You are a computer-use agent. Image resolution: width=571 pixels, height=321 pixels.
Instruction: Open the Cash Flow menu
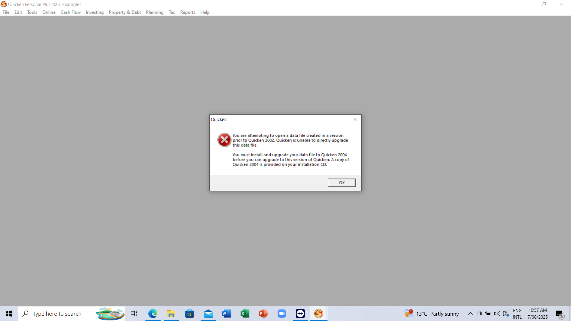coord(70,12)
